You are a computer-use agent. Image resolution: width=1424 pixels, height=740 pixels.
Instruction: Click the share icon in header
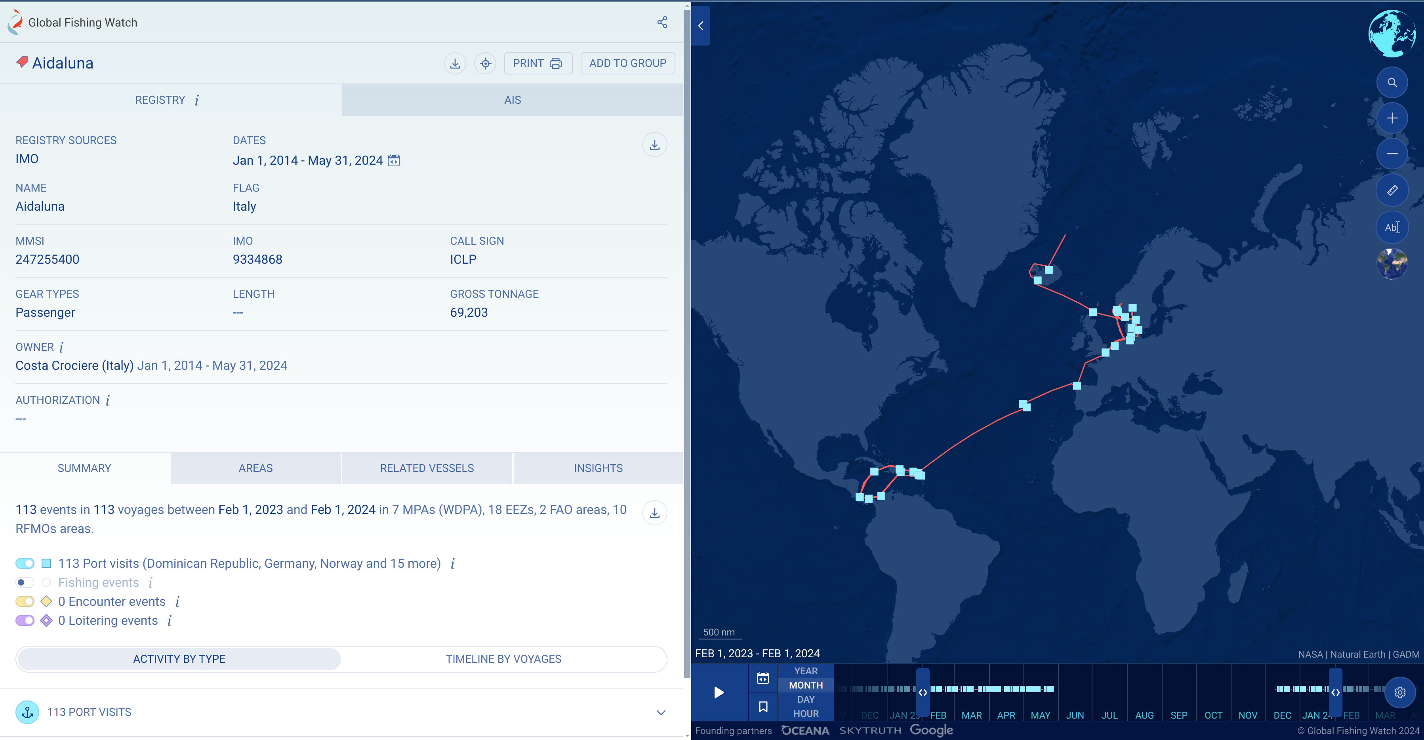662,22
